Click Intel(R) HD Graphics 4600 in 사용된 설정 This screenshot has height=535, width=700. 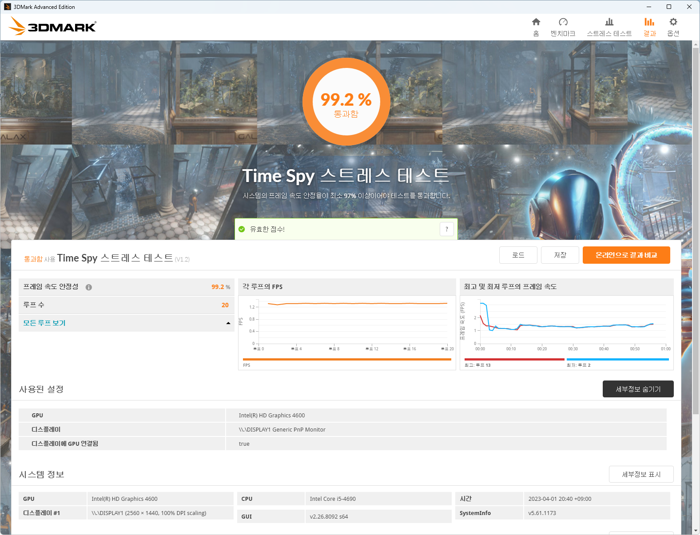click(x=272, y=416)
